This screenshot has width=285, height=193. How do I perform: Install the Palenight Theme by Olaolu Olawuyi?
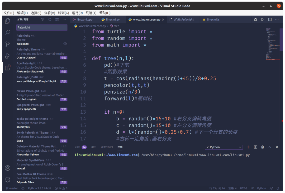pos(64,58)
